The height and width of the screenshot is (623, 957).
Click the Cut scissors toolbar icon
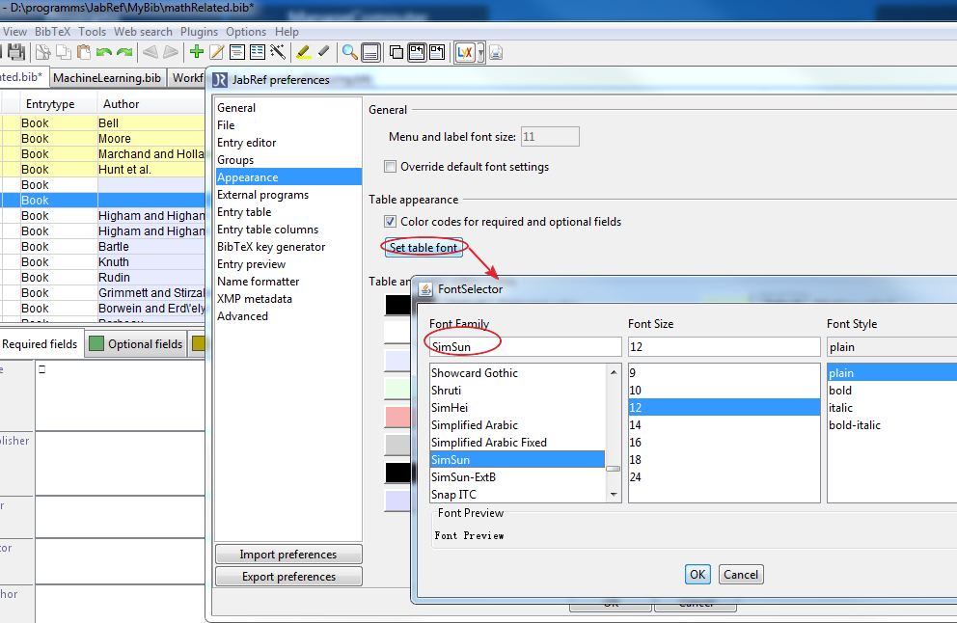(x=43, y=52)
